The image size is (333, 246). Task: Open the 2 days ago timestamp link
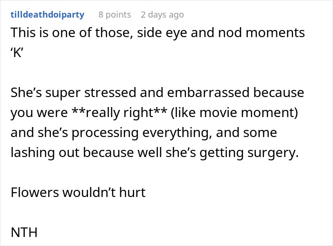[x=162, y=15]
